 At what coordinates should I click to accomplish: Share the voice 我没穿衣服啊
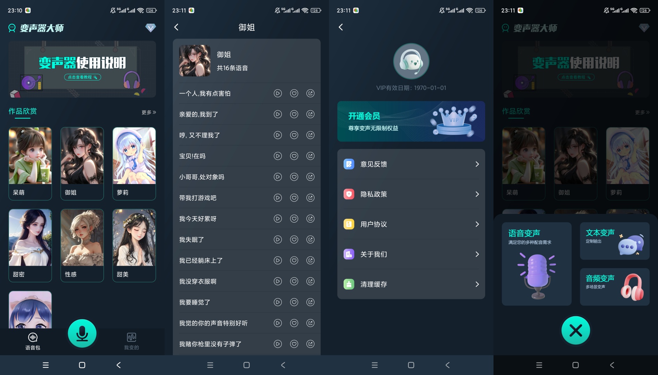[x=310, y=281]
